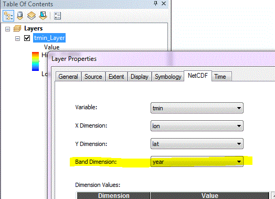Switch to the Extent tab
The height and width of the screenshot is (199, 275).
pos(116,77)
